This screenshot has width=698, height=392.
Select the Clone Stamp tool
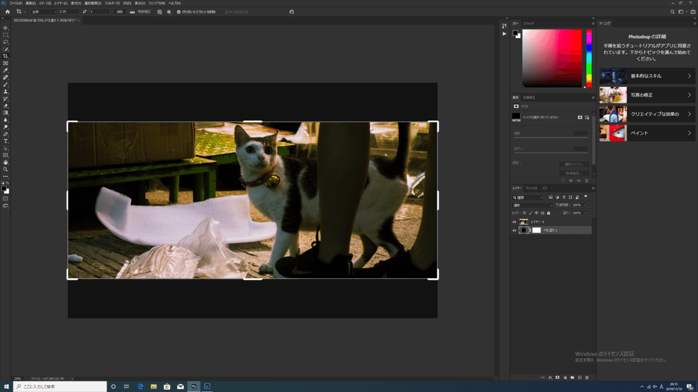[x=6, y=92]
